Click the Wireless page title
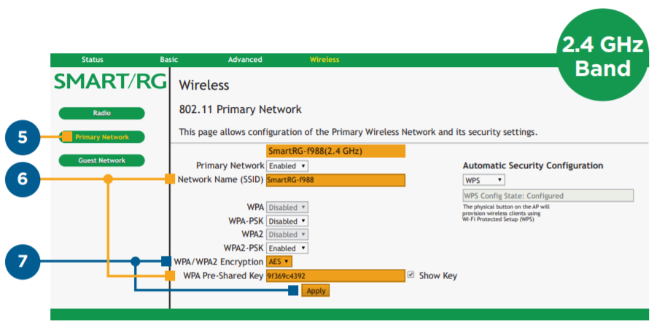Image resolution: width=654 pixels, height=325 pixels. tap(204, 85)
